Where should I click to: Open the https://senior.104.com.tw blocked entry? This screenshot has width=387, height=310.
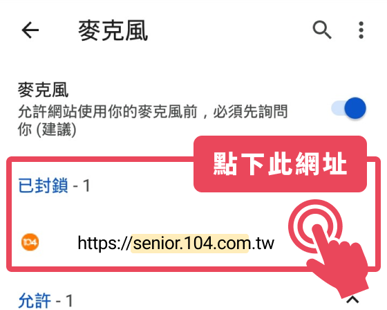176,243
